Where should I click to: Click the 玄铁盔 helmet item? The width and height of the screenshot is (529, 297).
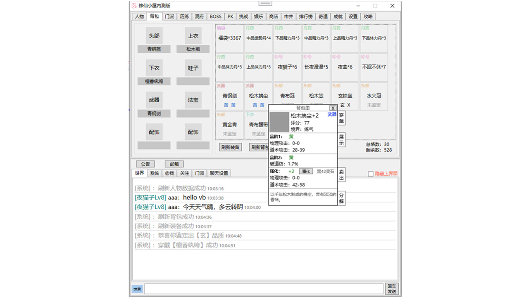pyautogui.click(x=345, y=95)
